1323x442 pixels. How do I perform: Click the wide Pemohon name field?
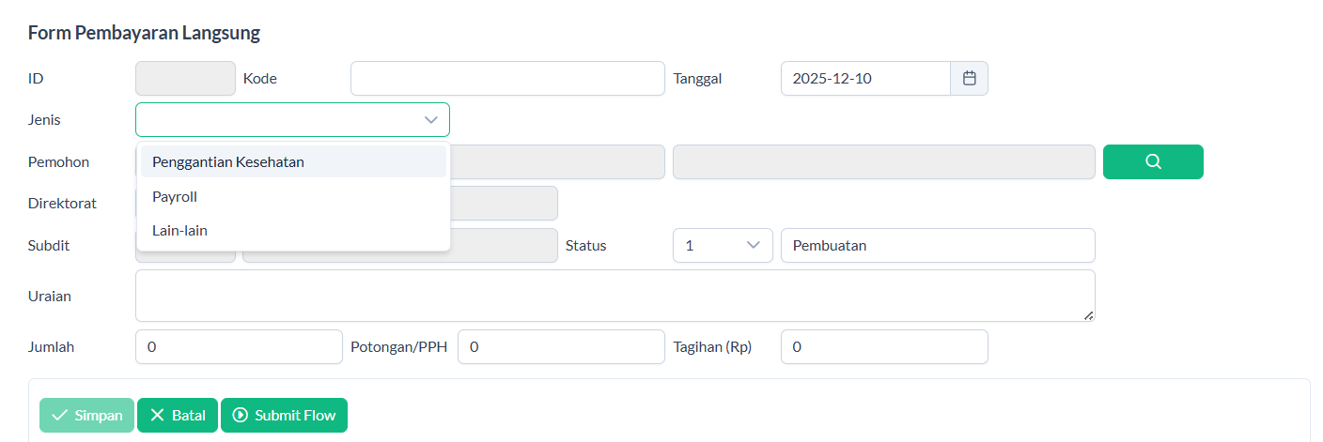click(883, 161)
